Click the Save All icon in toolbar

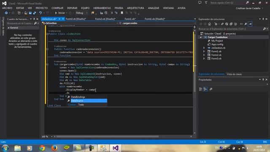[35, 13]
